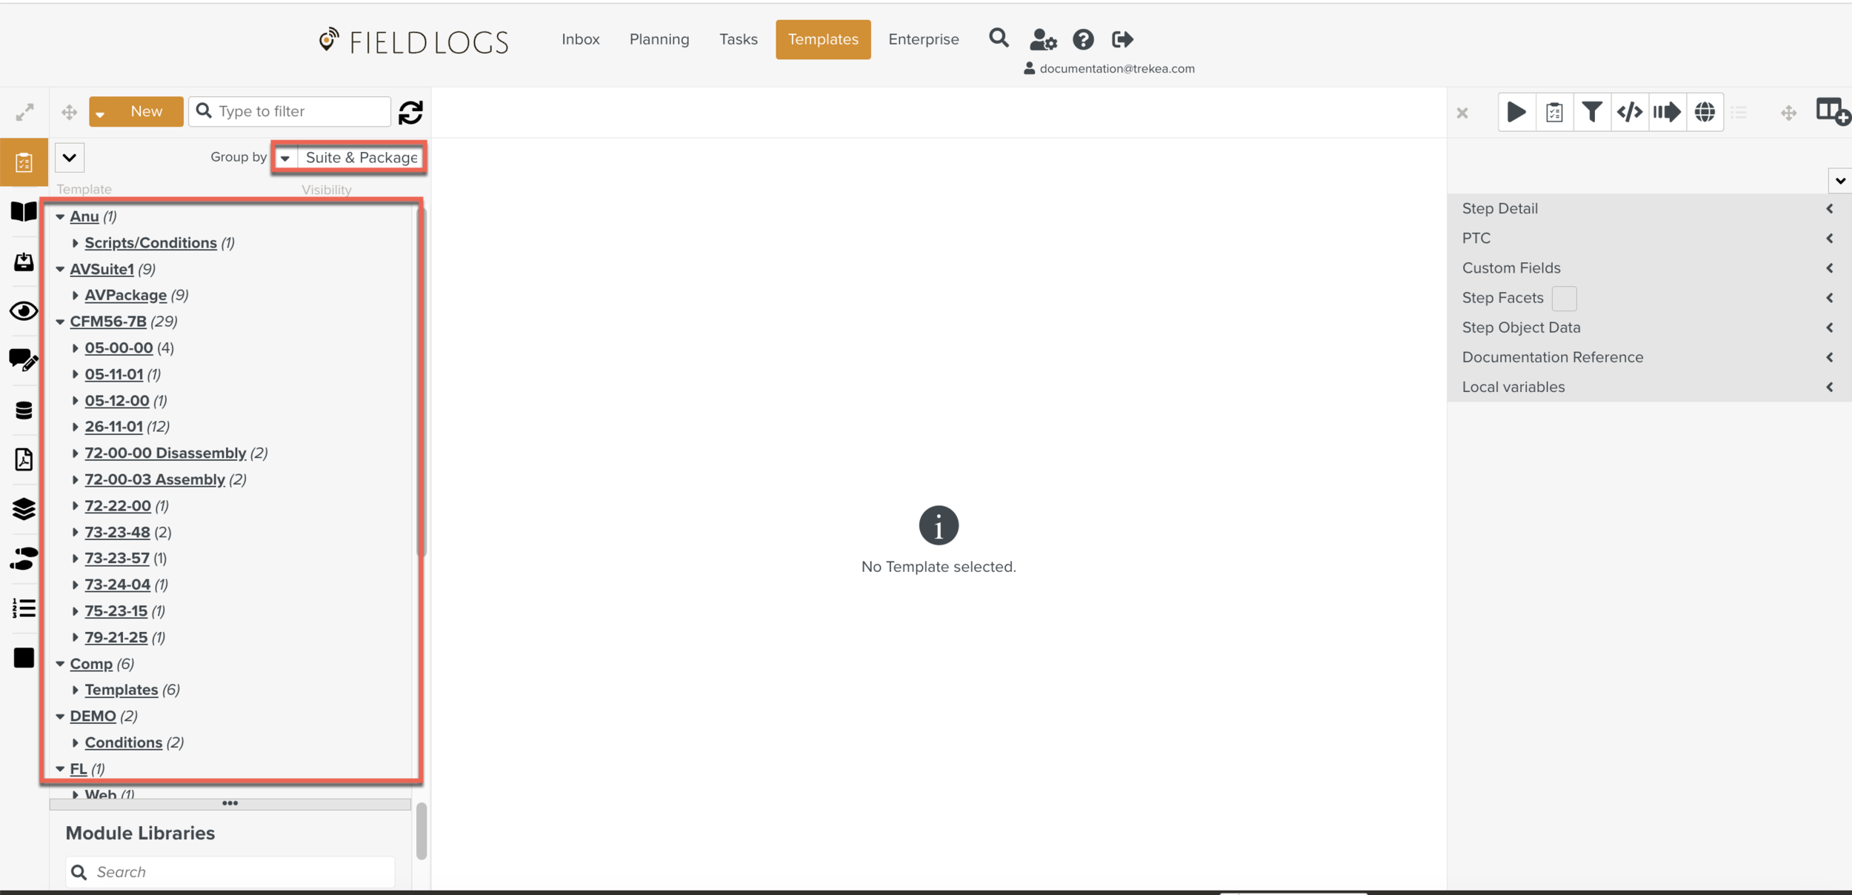This screenshot has width=1852, height=895.
Task: Toggle the eye icon in sidebar
Action: [24, 311]
